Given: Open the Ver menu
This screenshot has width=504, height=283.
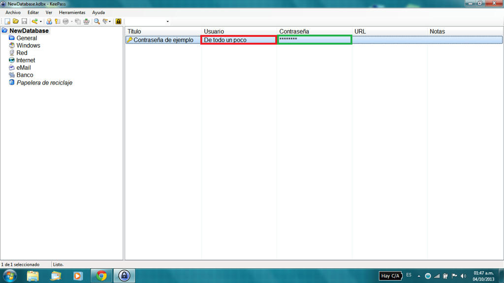Looking at the screenshot, I should 49,12.
